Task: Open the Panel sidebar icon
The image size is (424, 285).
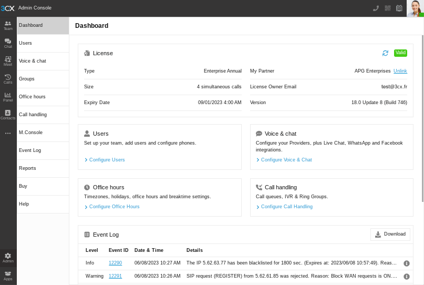Action: click(8, 97)
